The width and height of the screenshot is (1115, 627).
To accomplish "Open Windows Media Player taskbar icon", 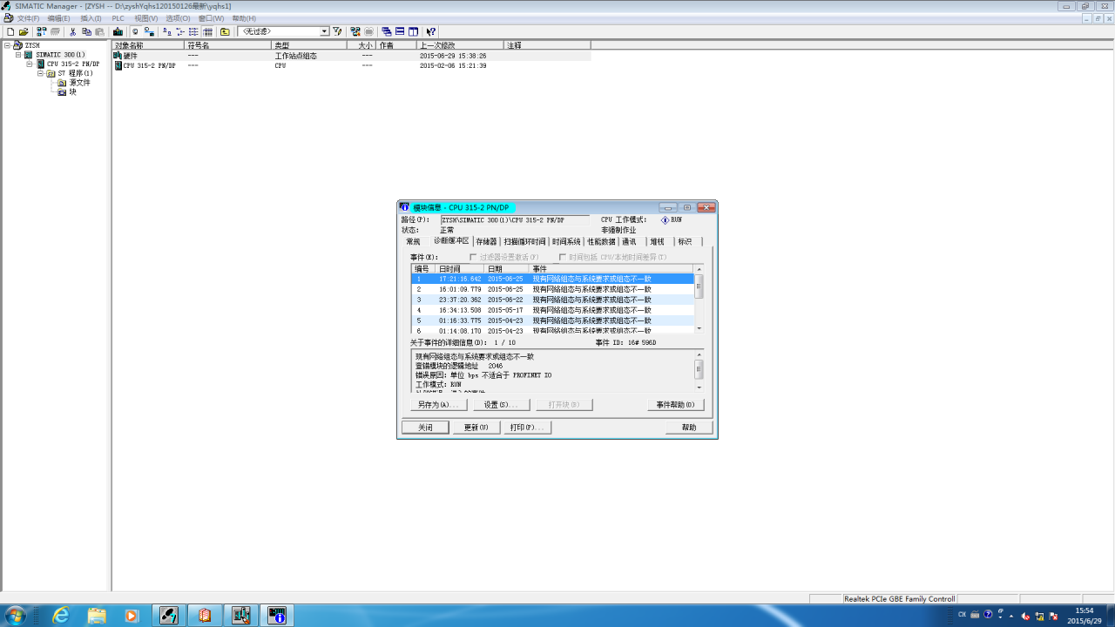I will [x=132, y=616].
